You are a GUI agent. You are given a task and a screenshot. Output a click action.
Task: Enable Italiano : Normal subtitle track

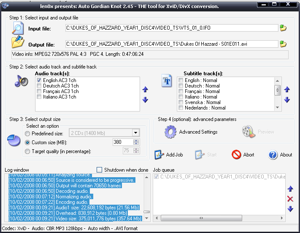[181, 97]
